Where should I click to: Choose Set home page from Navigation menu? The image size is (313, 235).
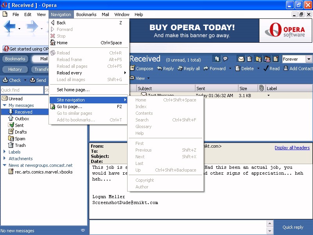click(x=73, y=90)
